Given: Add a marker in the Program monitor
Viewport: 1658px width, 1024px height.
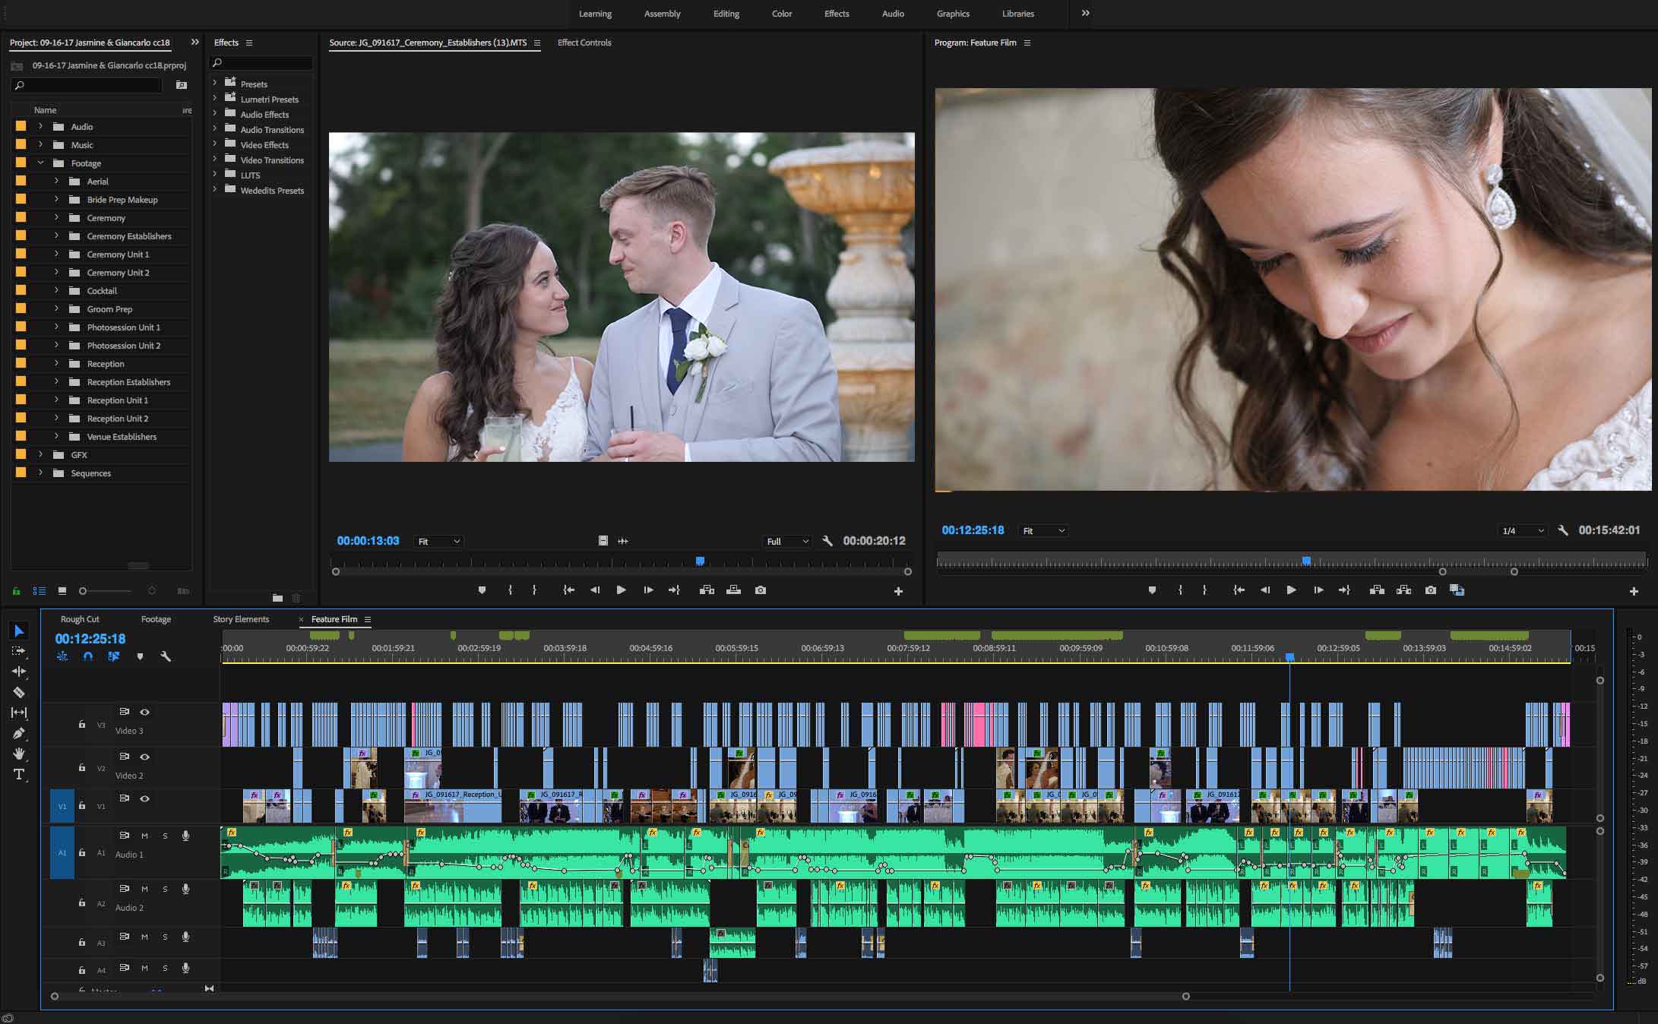Looking at the screenshot, I should [1153, 590].
